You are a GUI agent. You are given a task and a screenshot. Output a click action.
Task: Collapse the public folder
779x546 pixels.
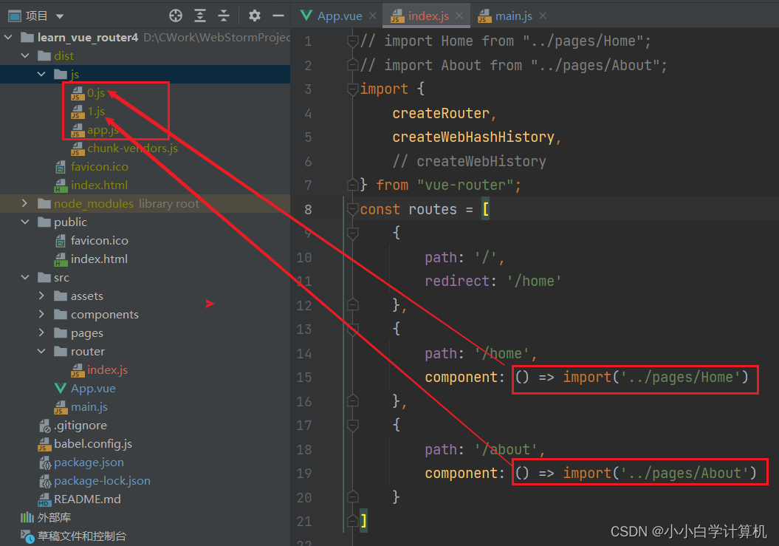pos(25,222)
